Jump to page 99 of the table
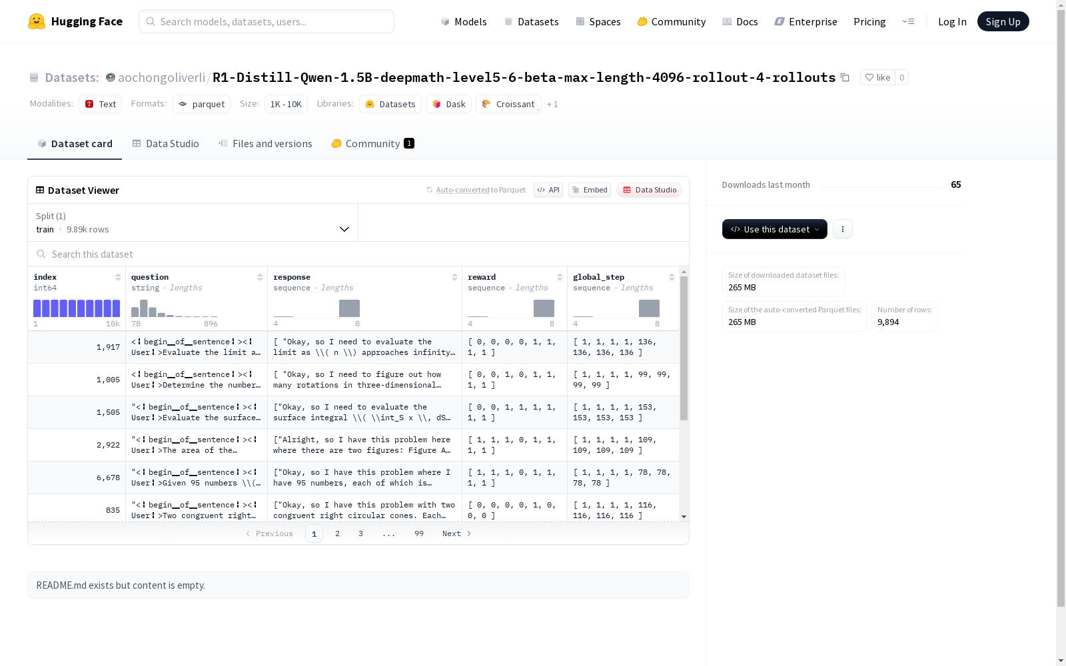This screenshot has width=1066, height=666. [419, 533]
